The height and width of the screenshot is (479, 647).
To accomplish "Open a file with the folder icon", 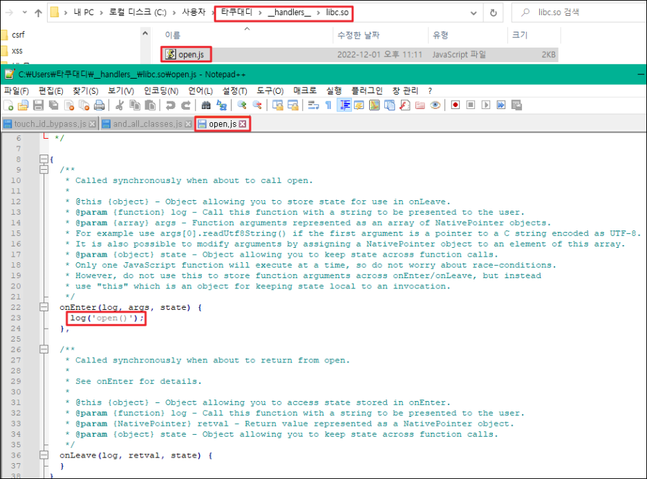I will (x=23, y=106).
